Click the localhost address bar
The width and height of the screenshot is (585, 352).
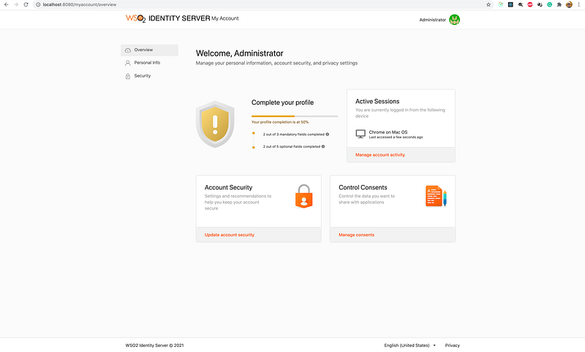click(261, 4)
